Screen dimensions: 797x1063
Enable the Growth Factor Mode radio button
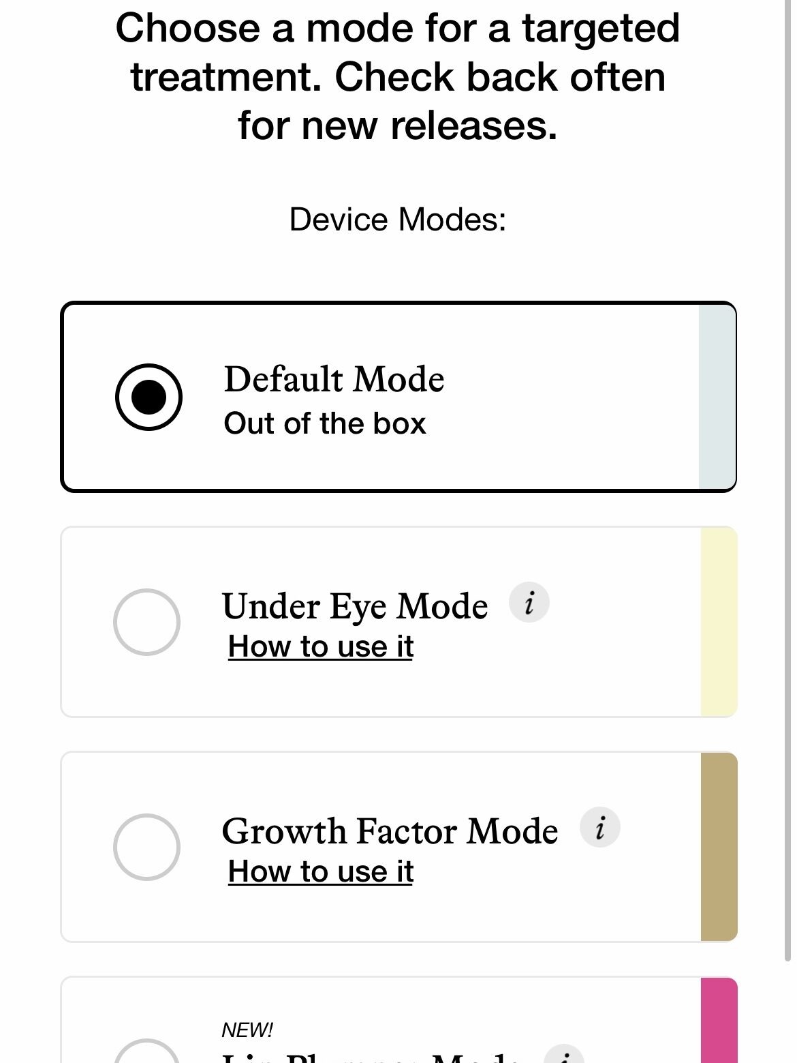146,847
